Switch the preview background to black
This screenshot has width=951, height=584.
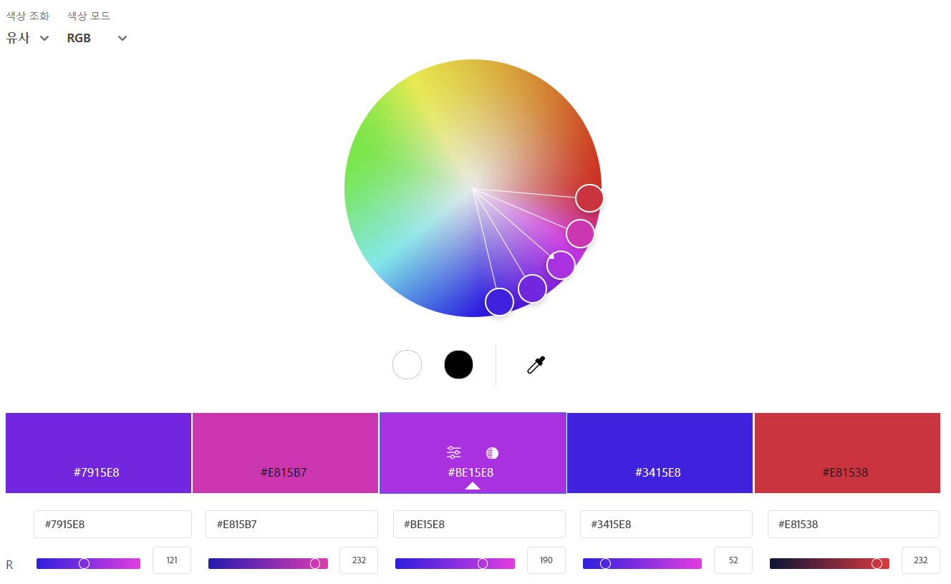point(458,364)
